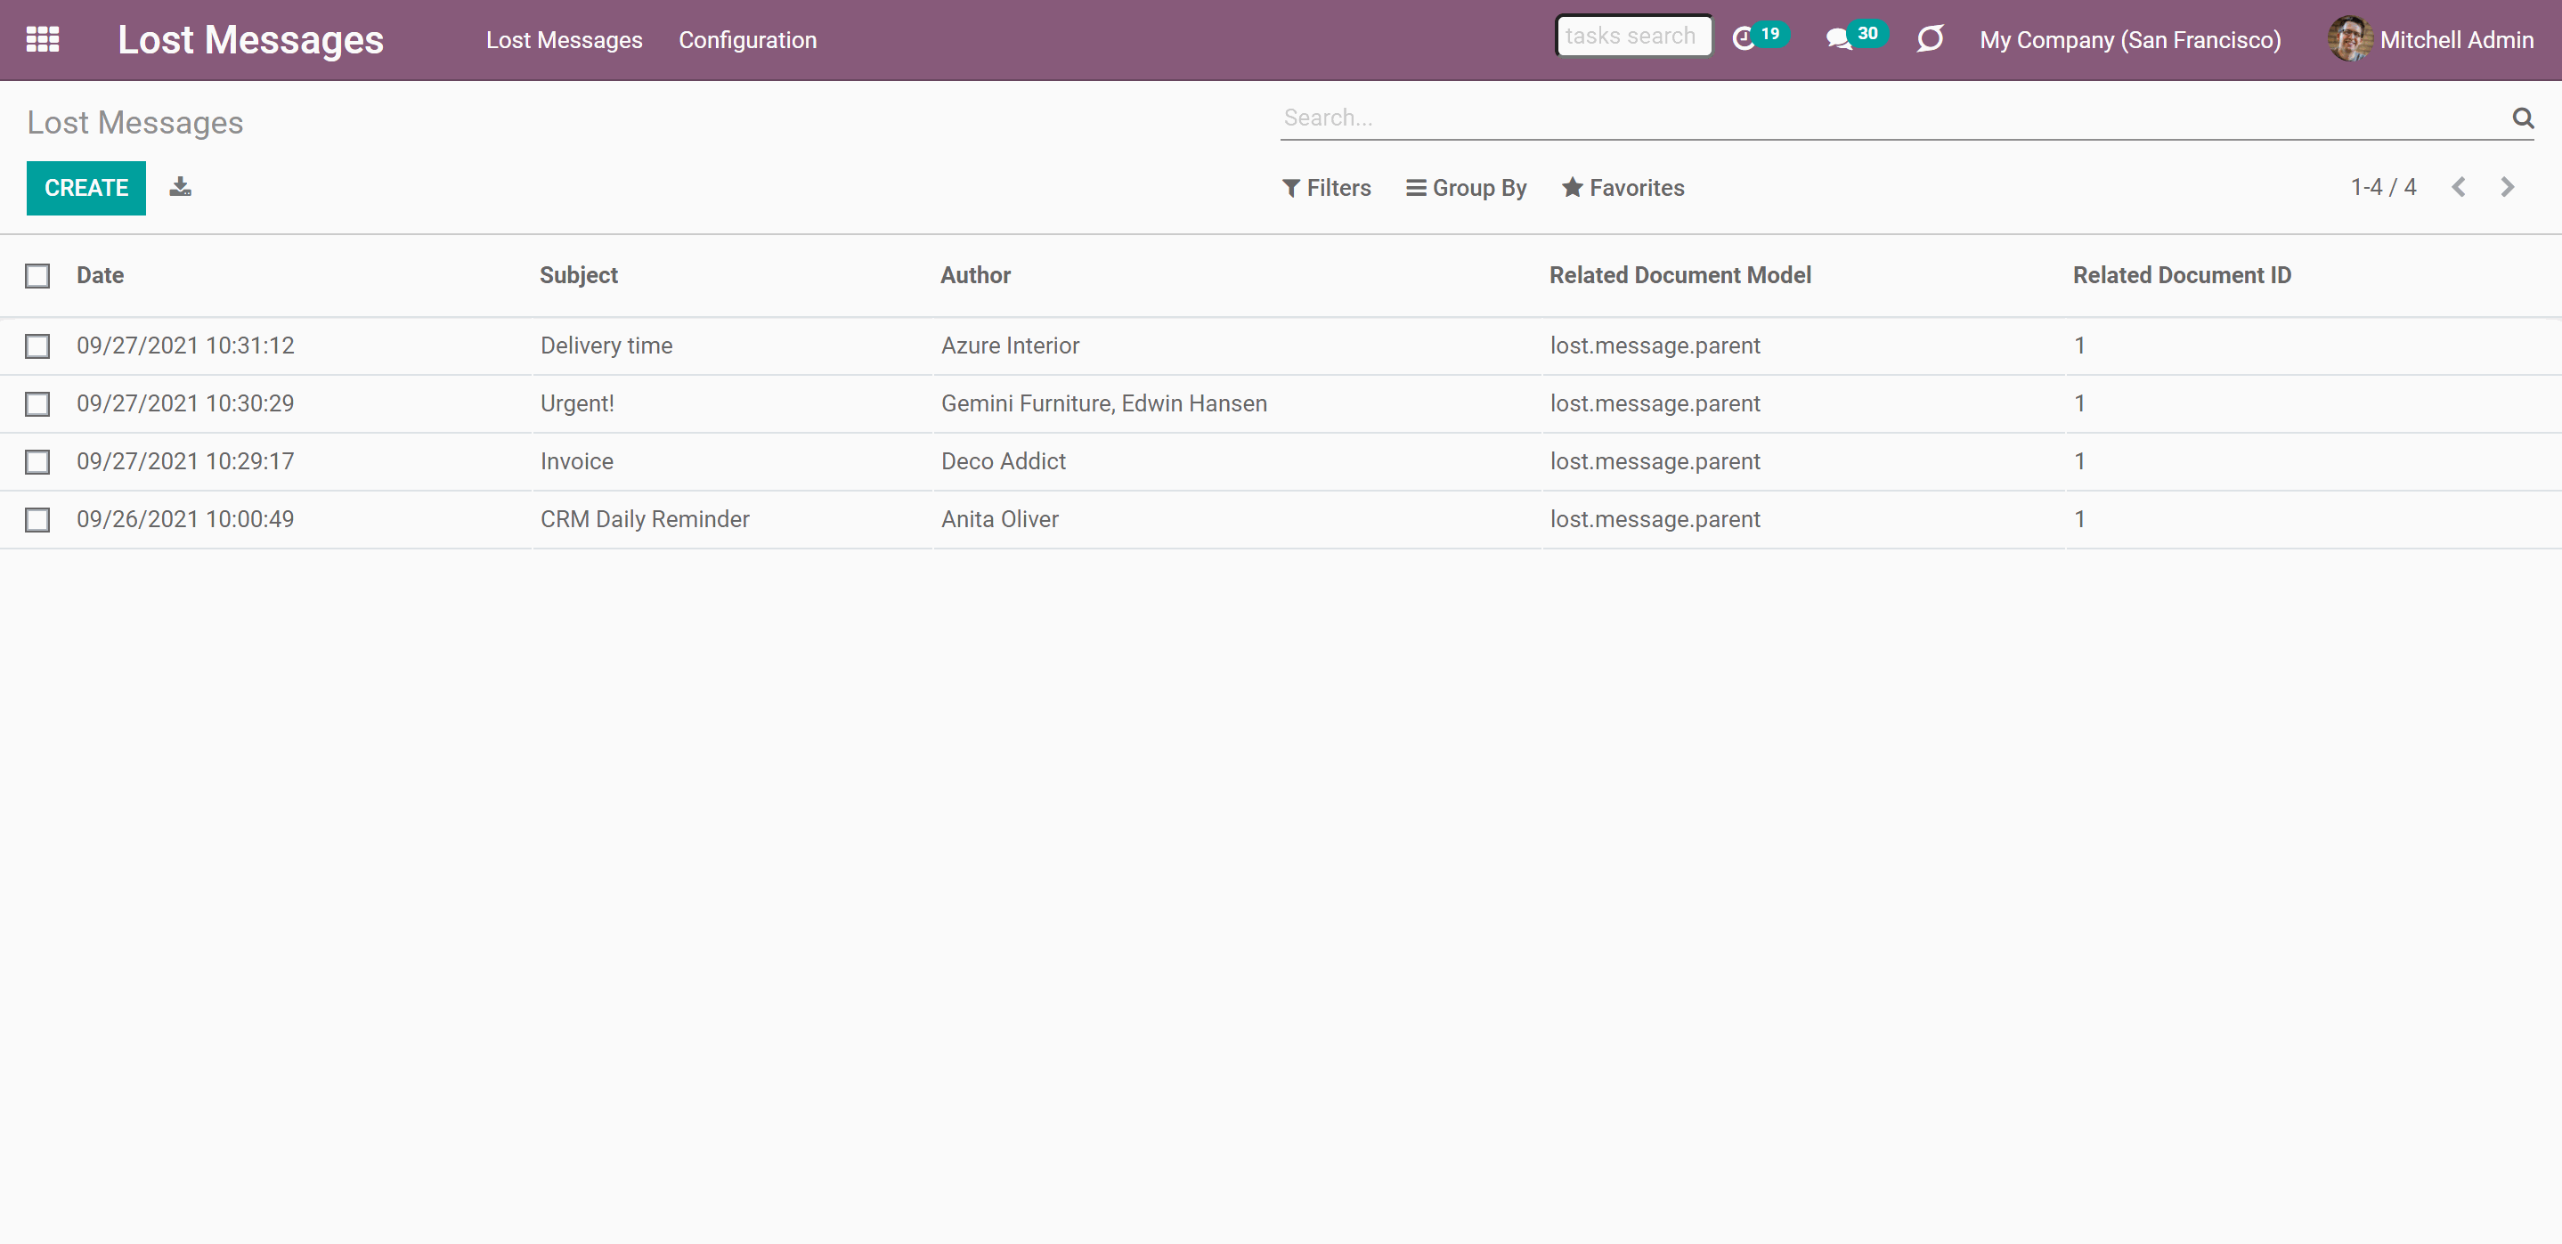Screen dimensions: 2562x1244
Task: Open the record dated 09/26/2021 10:00:49
Action: pyautogui.click(x=185, y=519)
